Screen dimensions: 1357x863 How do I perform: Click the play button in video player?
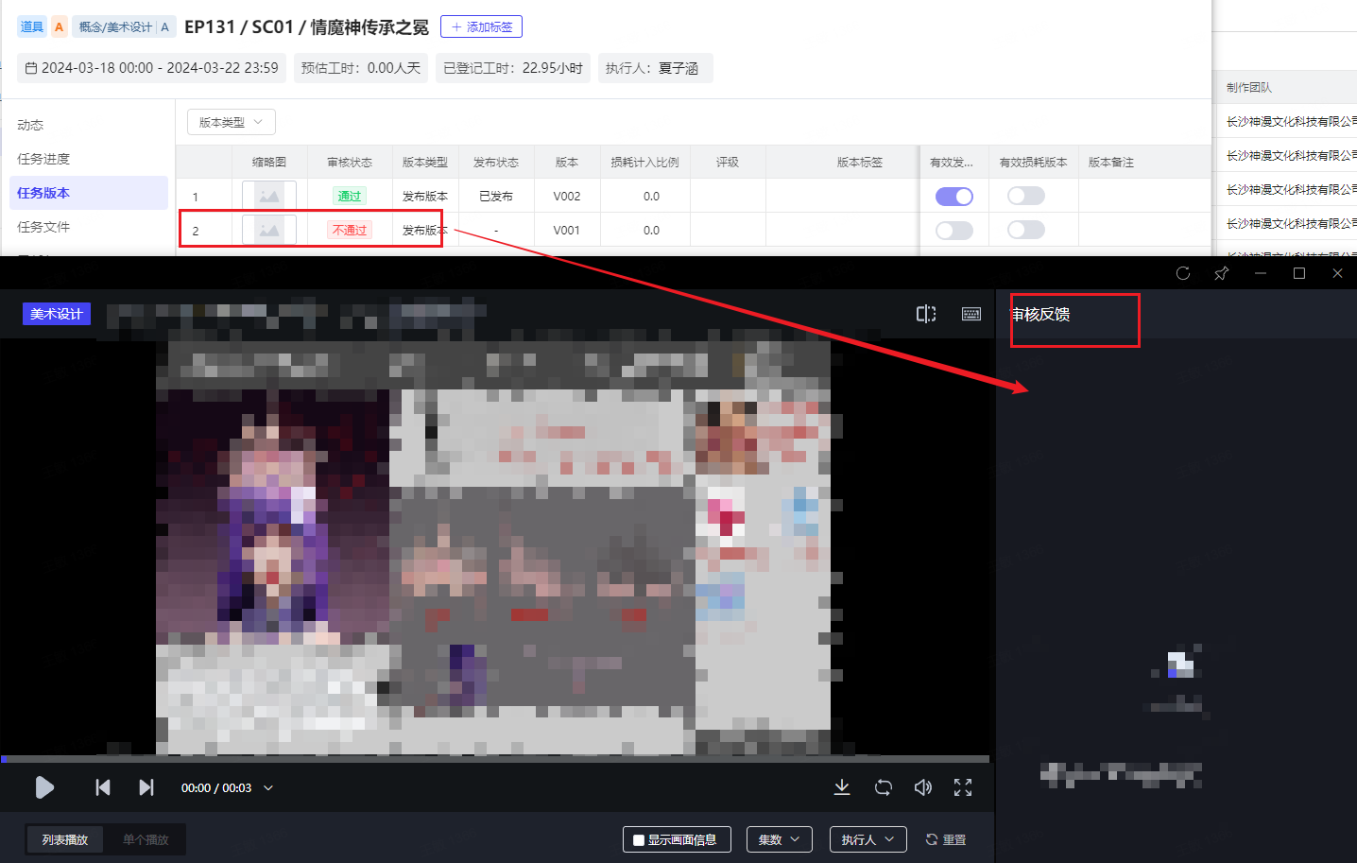(x=44, y=787)
